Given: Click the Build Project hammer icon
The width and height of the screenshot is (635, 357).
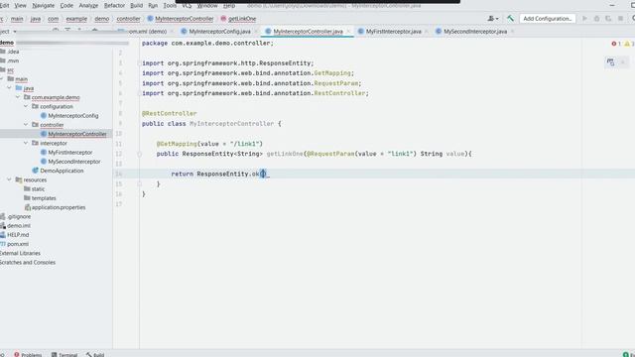Looking at the screenshot, I should tap(510, 19).
